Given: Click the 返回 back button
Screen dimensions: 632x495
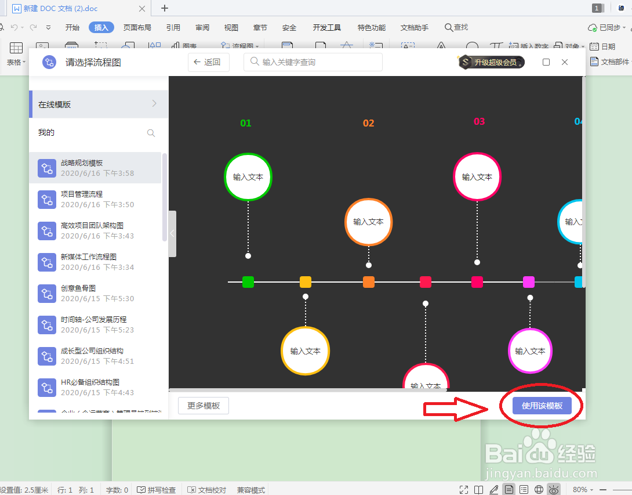Looking at the screenshot, I should [208, 62].
